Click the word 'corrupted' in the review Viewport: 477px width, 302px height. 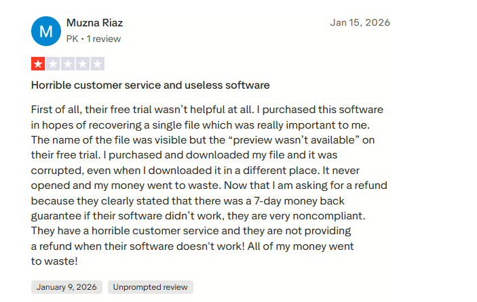56,169
